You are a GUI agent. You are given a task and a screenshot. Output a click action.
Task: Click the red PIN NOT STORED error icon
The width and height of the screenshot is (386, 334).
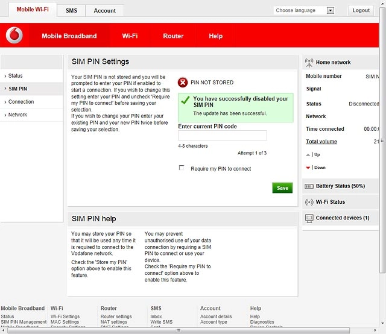183,83
